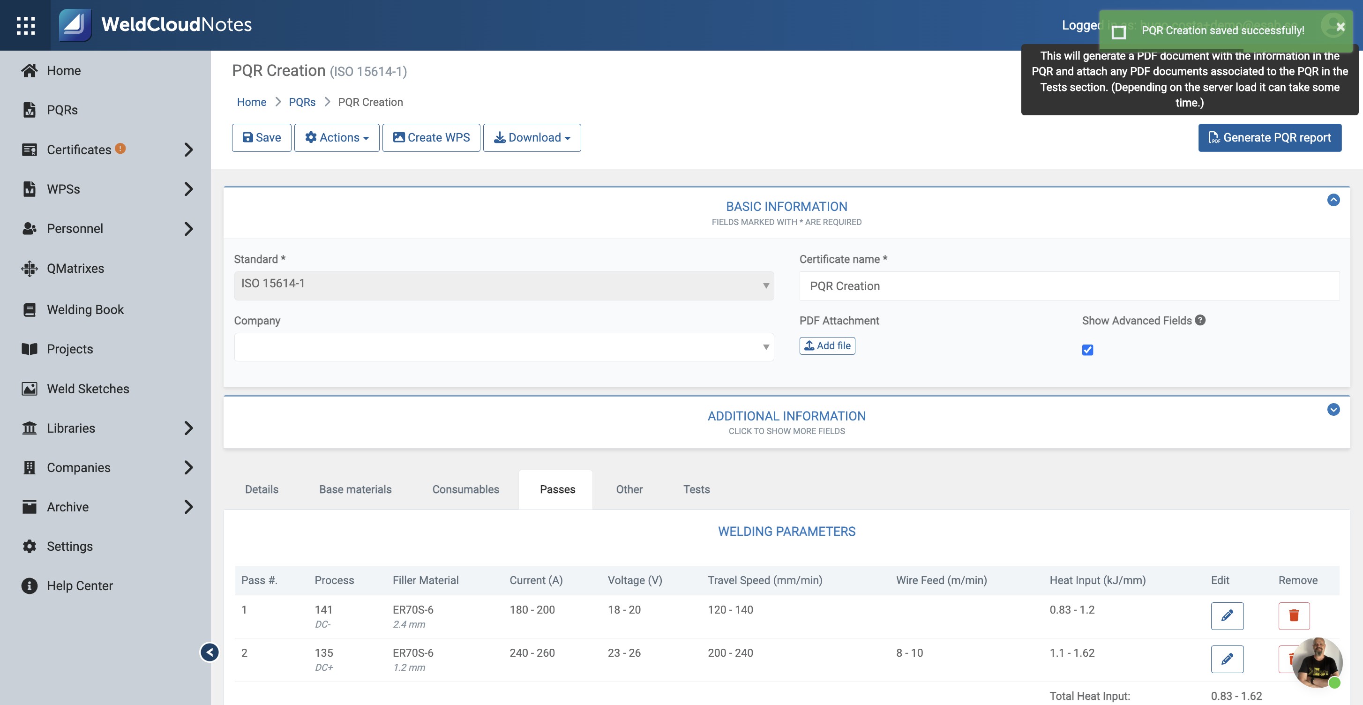Image resolution: width=1363 pixels, height=705 pixels.
Task: Open the app launcher grid icon
Action: coord(25,25)
